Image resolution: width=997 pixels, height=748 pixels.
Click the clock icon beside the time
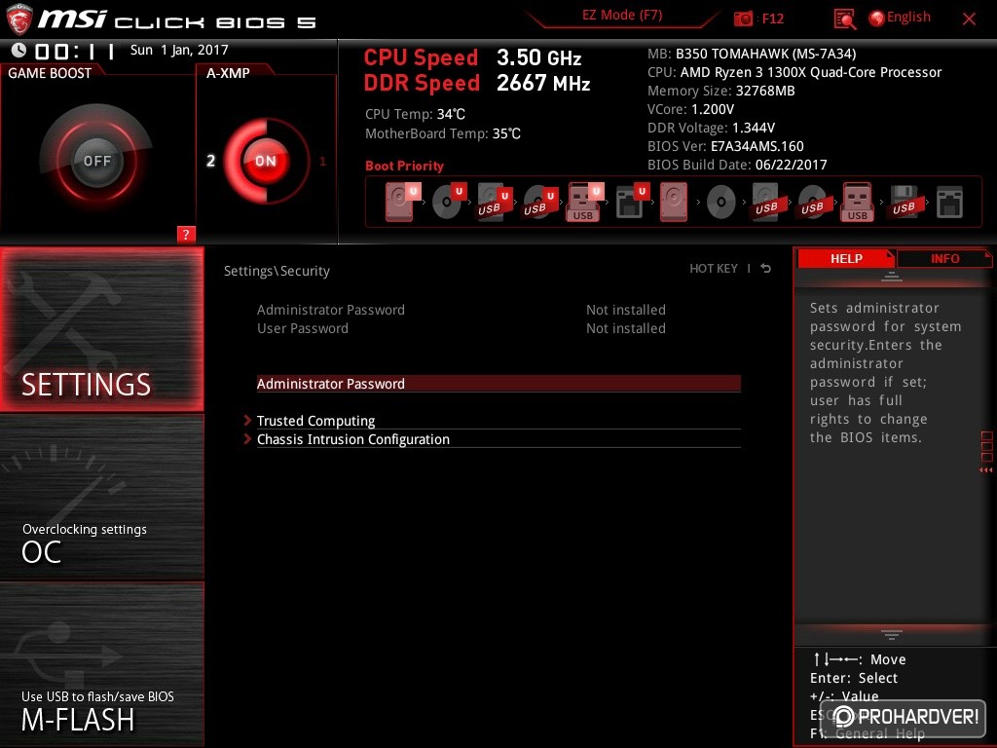click(x=19, y=51)
